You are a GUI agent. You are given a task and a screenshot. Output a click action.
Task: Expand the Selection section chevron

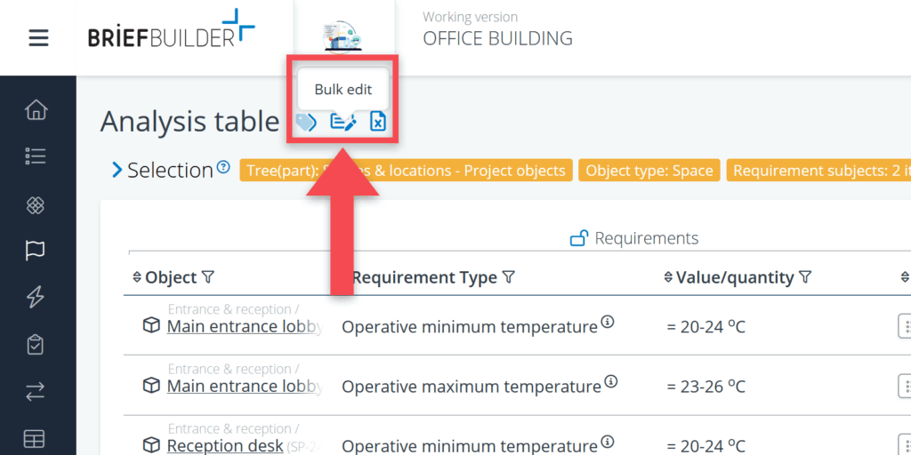(x=117, y=170)
